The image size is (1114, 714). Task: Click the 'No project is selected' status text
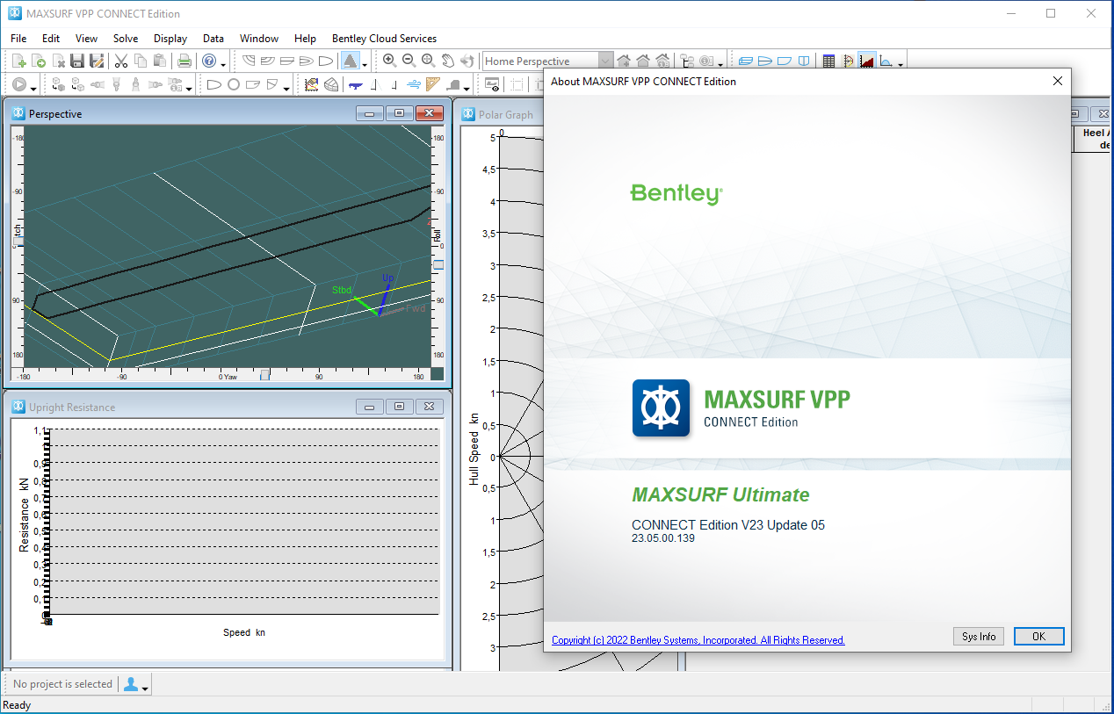click(x=62, y=684)
